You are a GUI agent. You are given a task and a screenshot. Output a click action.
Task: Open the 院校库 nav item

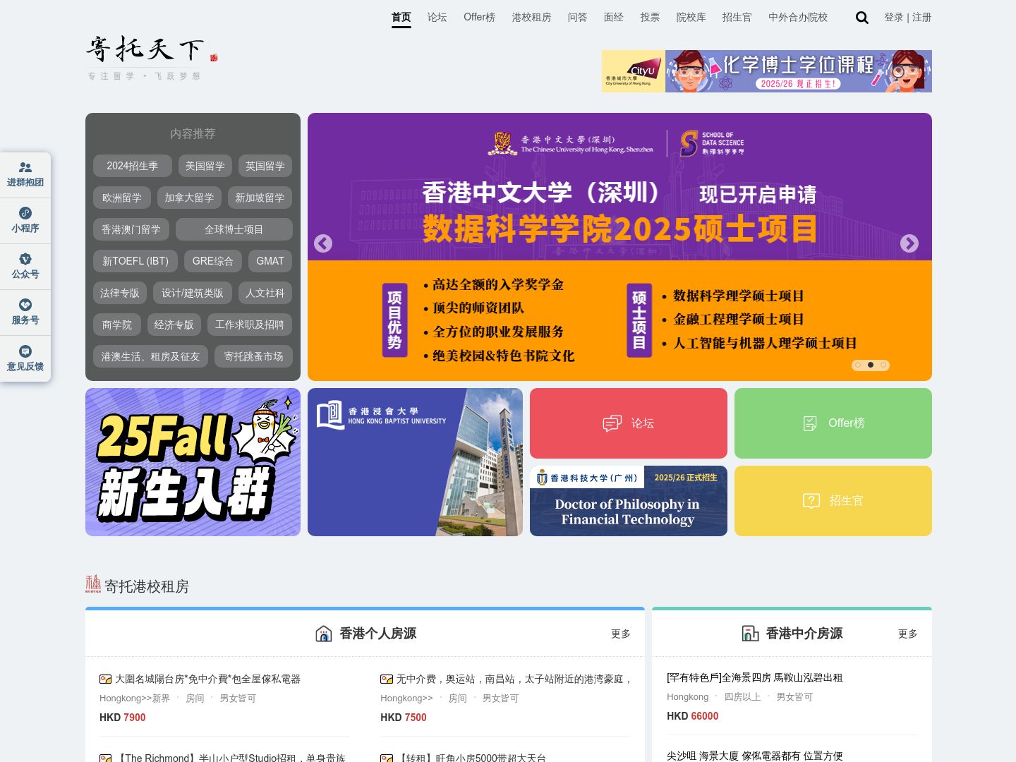click(x=691, y=18)
